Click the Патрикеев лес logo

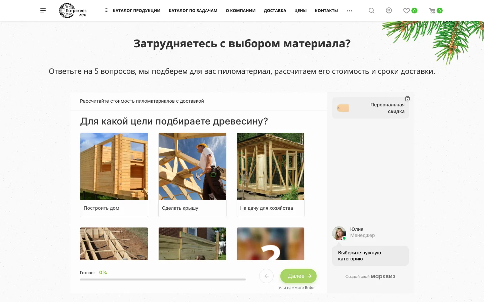[x=73, y=10]
